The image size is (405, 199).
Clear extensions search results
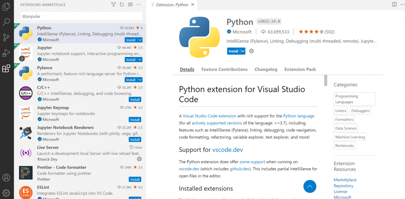tap(130, 5)
